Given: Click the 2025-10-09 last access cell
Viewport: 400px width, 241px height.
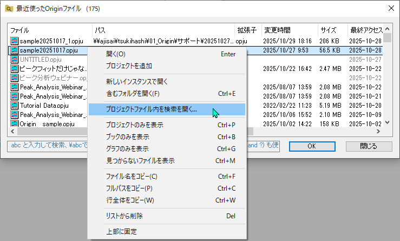Looking at the screenshot, I should [365, 115].
